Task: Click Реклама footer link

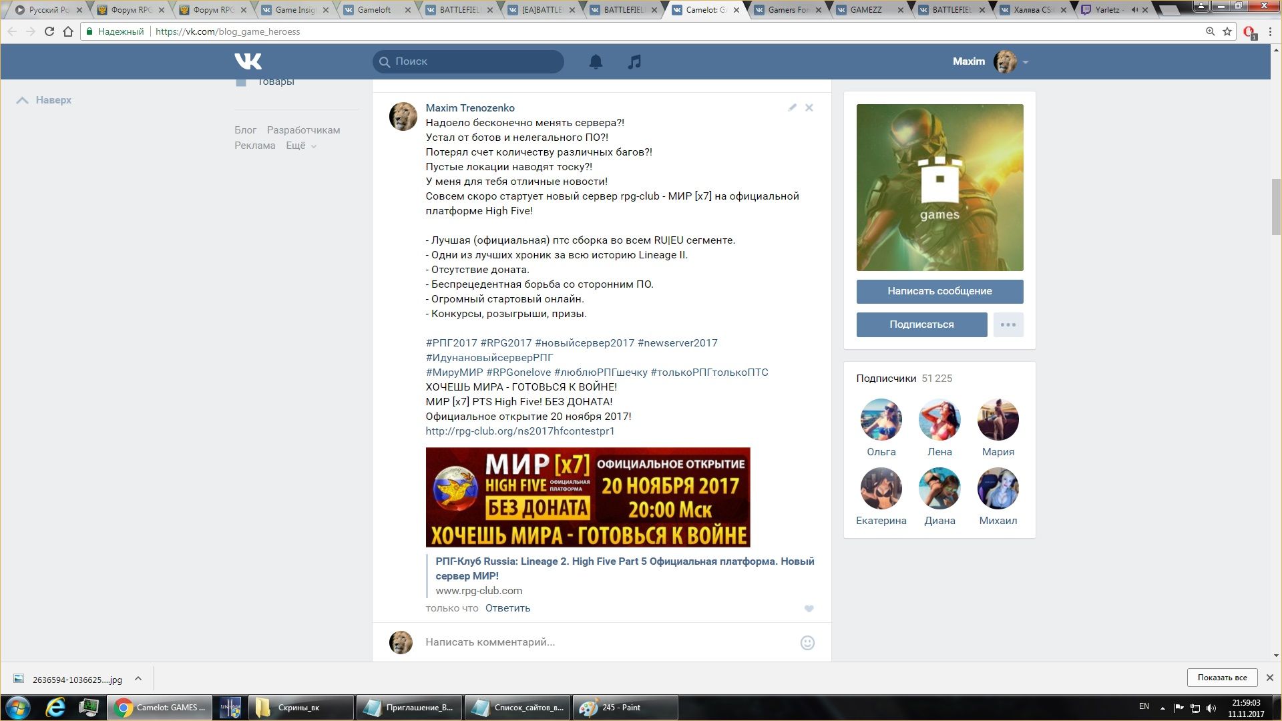Action: (254, 146)
